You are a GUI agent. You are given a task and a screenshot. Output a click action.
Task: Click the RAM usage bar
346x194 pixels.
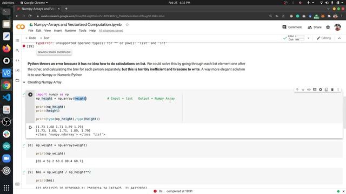coord(300,36)
